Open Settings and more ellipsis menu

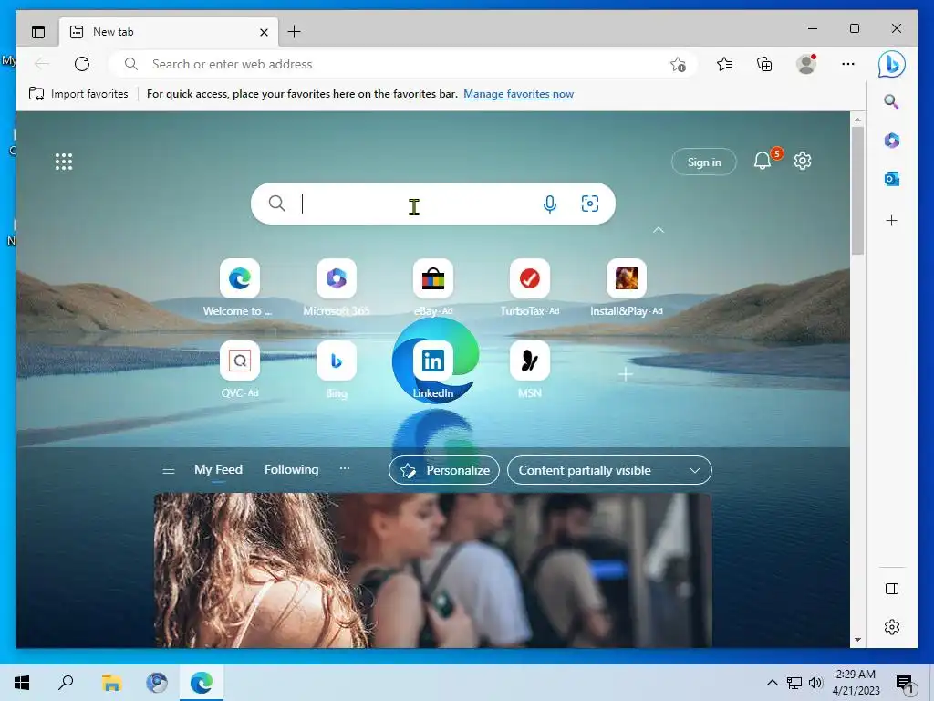click(847, 64)
